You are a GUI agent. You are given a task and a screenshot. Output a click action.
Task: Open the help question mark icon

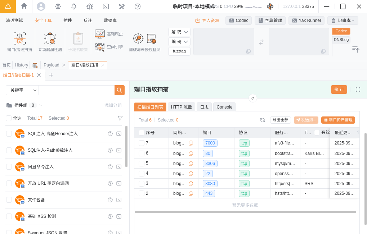coord(138,6)
